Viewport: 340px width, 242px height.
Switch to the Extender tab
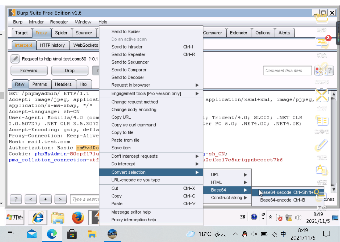239,33
